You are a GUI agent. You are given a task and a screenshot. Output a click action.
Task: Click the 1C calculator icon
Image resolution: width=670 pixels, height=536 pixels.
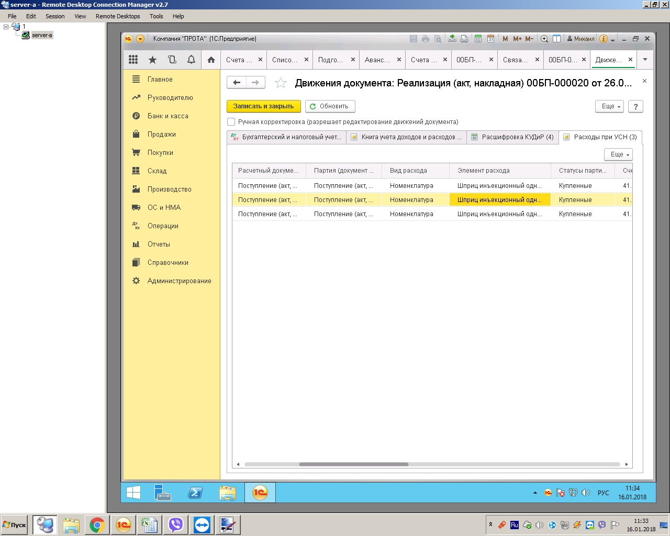tap(478, 39)
